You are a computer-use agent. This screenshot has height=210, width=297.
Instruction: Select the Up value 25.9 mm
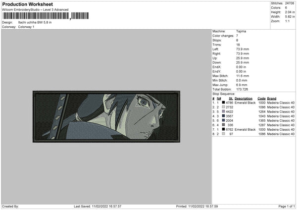[243, 58]
